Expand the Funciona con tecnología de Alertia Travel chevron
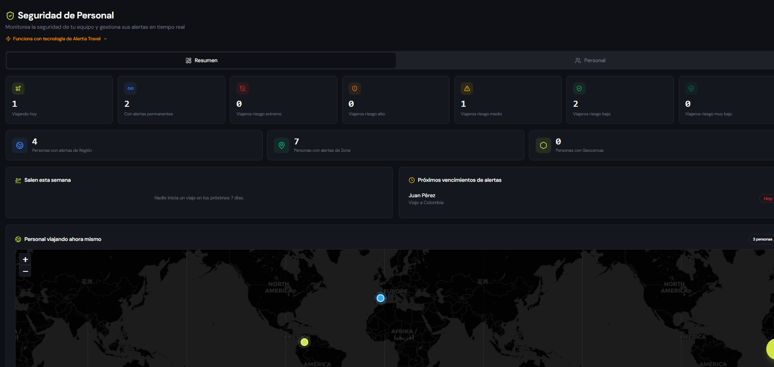The image size is (774, 367). pyautogui.click(x=105, y=39)
